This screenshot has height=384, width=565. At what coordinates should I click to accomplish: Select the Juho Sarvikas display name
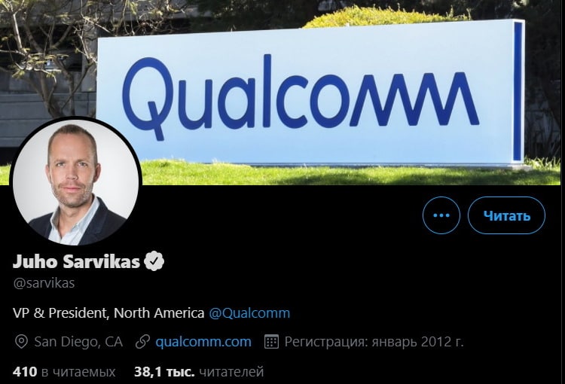[x=76, y=261]
